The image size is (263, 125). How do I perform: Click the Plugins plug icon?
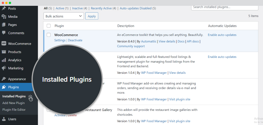(4, 87)
